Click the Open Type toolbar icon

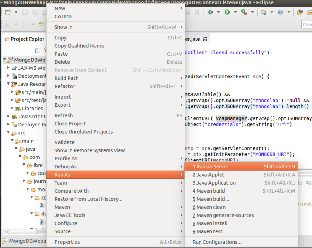tap(300, 12)
